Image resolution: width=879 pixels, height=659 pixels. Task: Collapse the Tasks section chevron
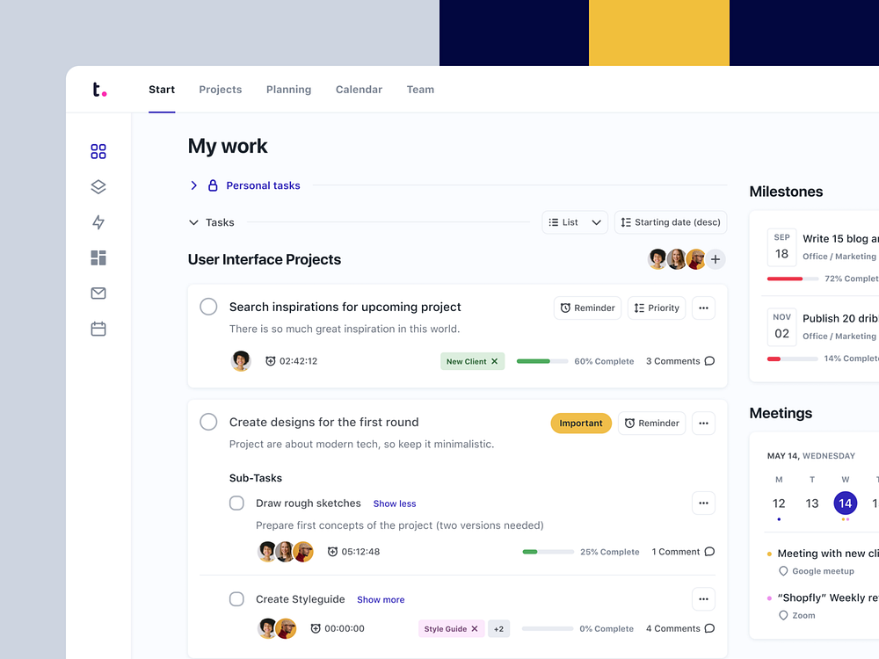coord(193,222)
